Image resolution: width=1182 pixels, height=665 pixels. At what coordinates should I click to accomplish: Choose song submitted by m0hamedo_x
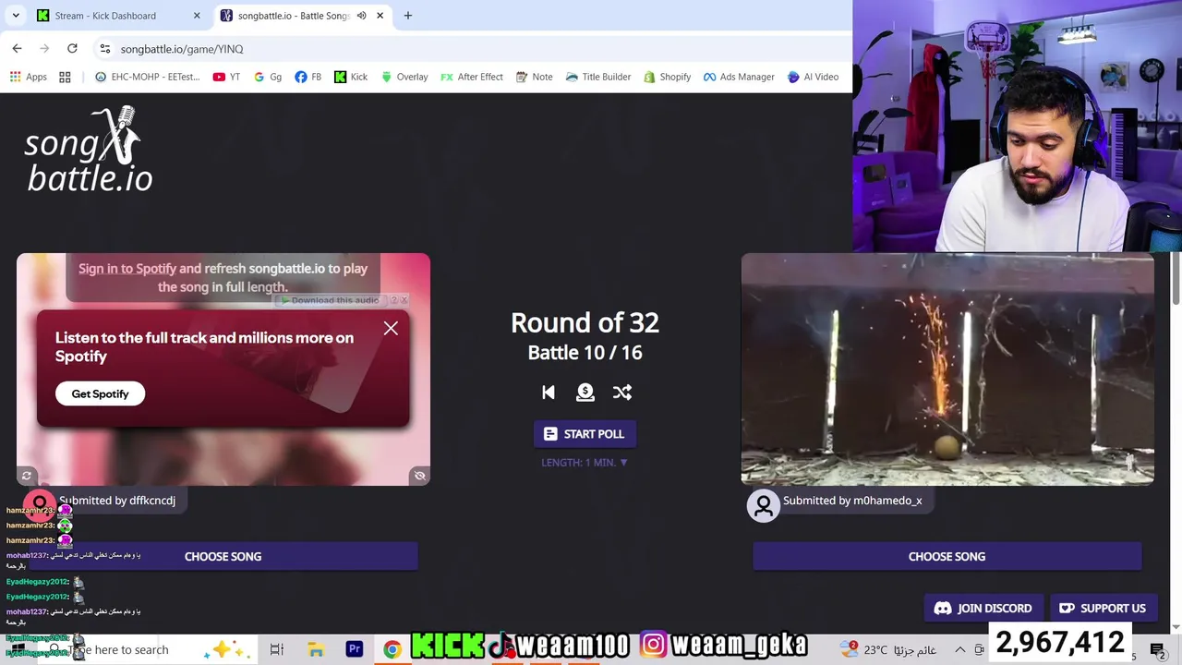947,556
